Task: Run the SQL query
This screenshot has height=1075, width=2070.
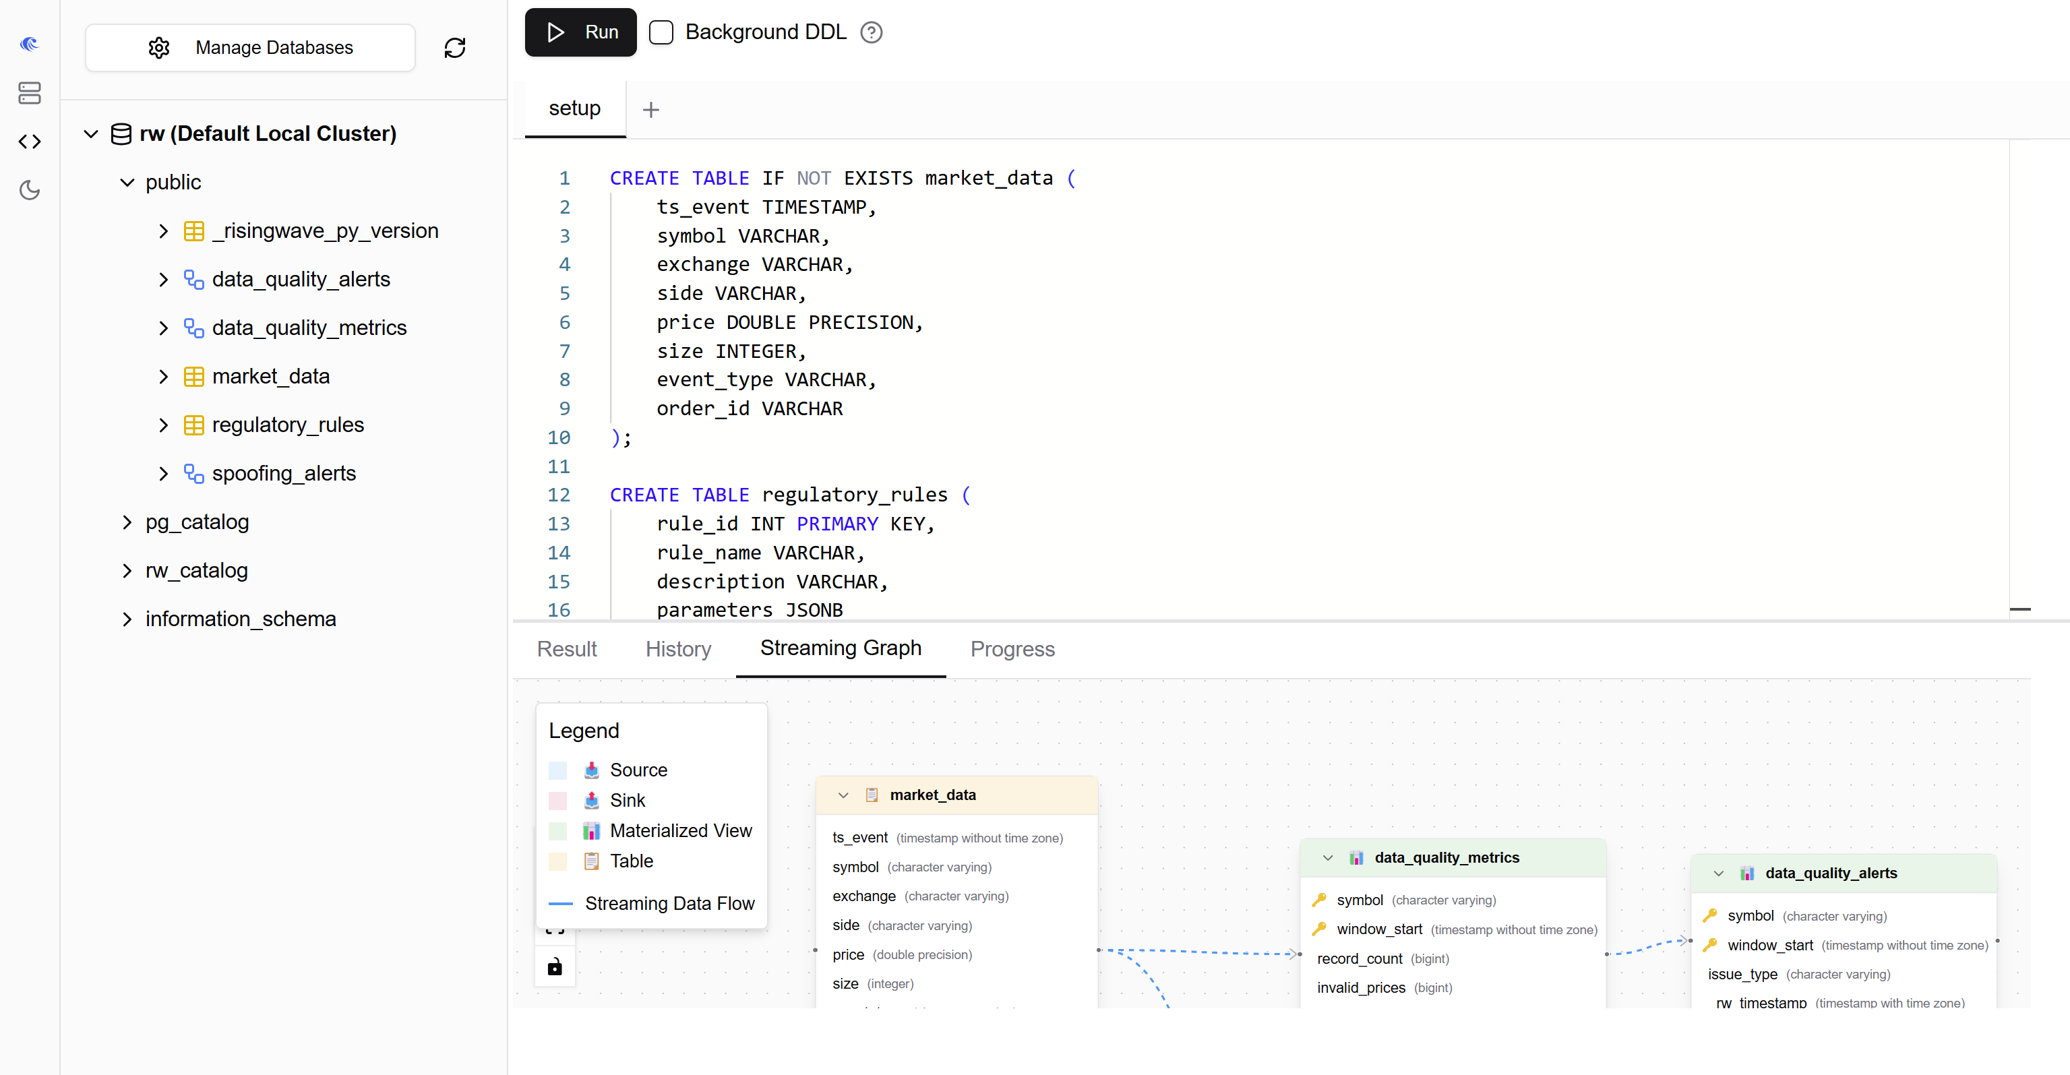Action: (580, 32)
